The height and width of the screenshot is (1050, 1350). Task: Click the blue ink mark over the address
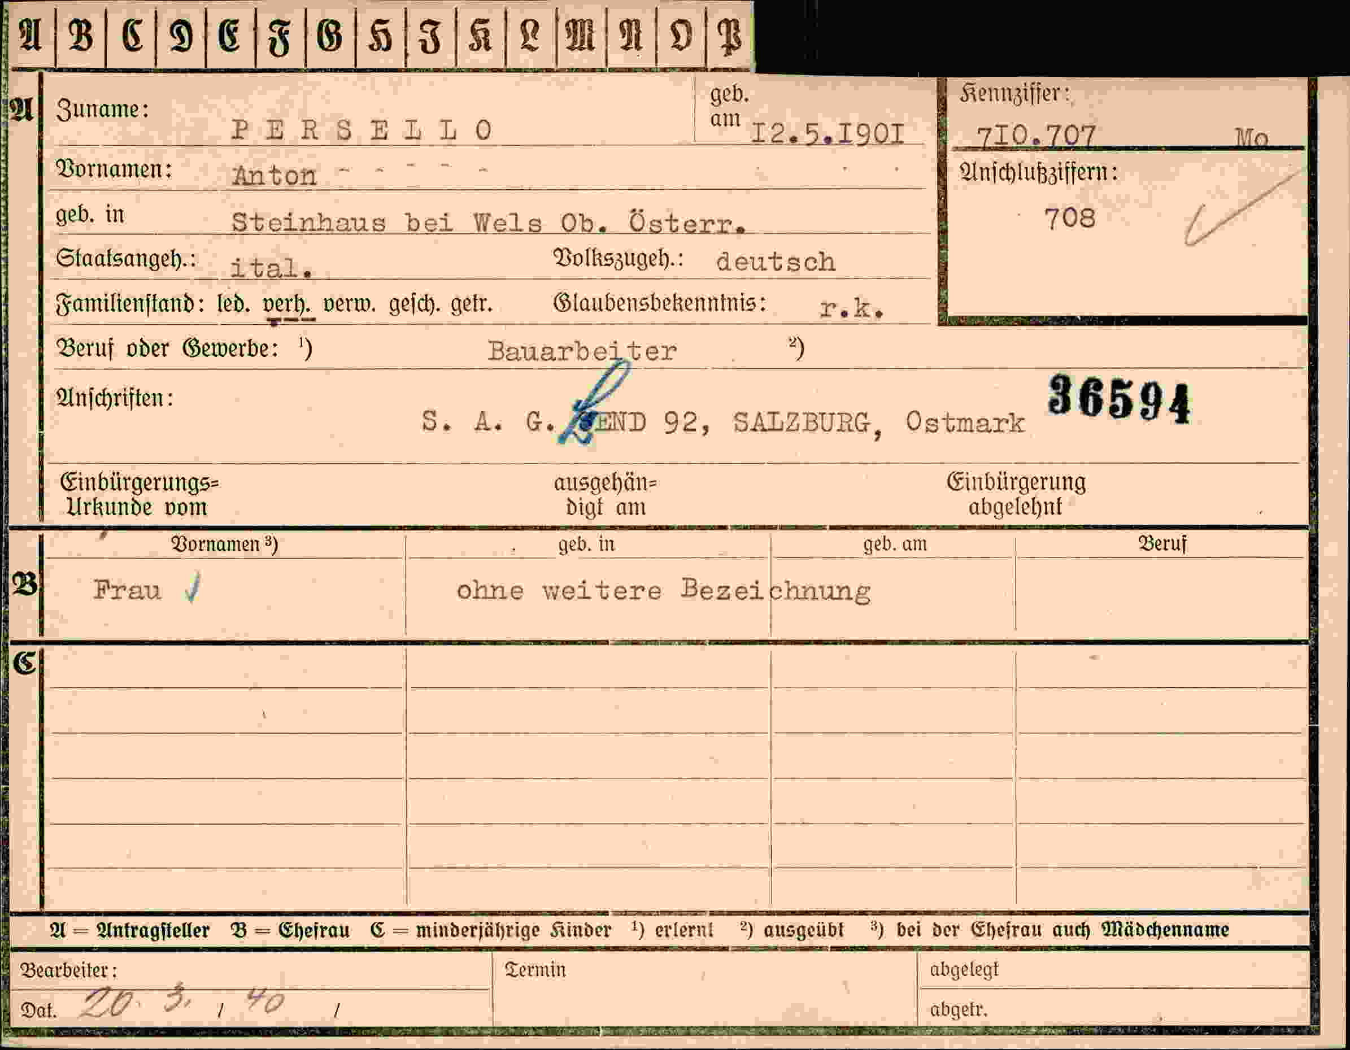point(594,402)
